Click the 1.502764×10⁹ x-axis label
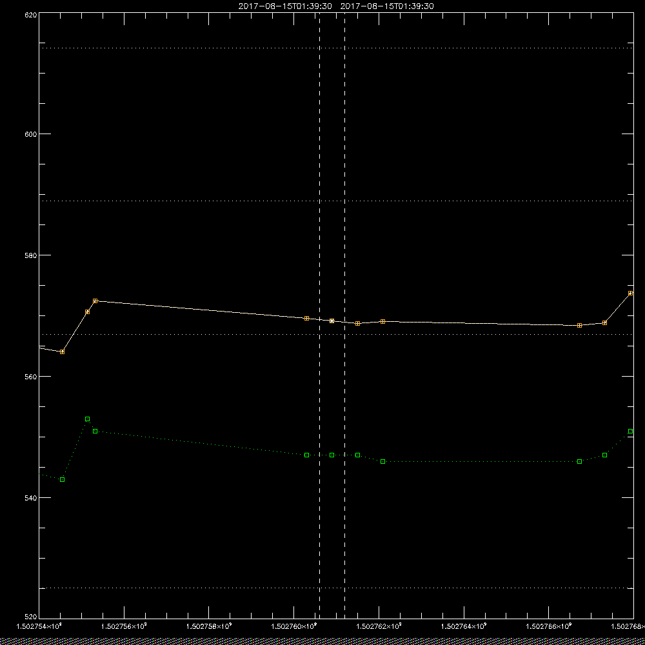Viewport: 645px width, 645px height. pos(464,626)
